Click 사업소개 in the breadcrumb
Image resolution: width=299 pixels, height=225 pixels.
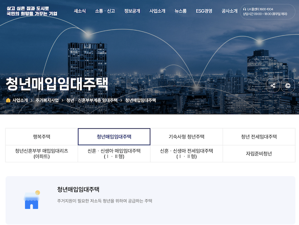point(20,100)
